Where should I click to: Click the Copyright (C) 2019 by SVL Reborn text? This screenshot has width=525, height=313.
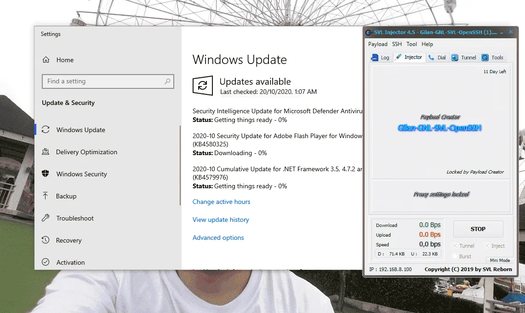[x=468, y=269]
